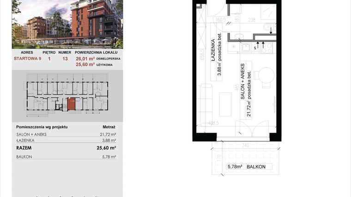Click the rectangular coffee table symbol
This screenshot has width=351, height=197.
point(225,104)
